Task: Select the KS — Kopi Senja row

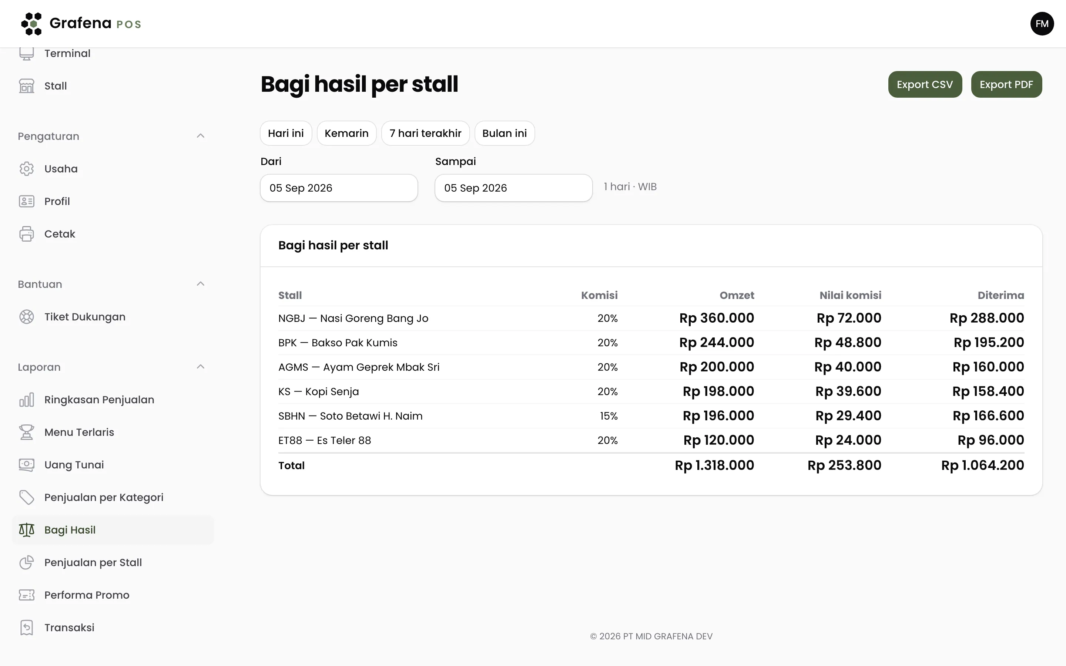Action: pyautogui.click(x=651, y=391)
